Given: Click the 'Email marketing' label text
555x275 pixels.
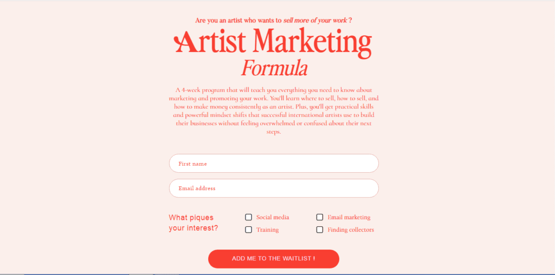Looking at the screenshot, I should [x=349, y=217].
